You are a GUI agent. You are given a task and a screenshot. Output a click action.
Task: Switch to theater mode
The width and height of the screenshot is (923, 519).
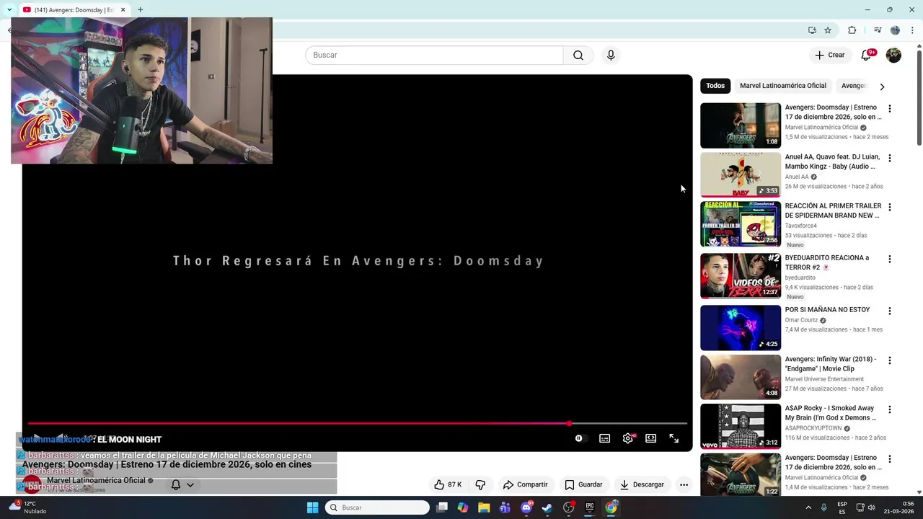click(x=650, y=438)
